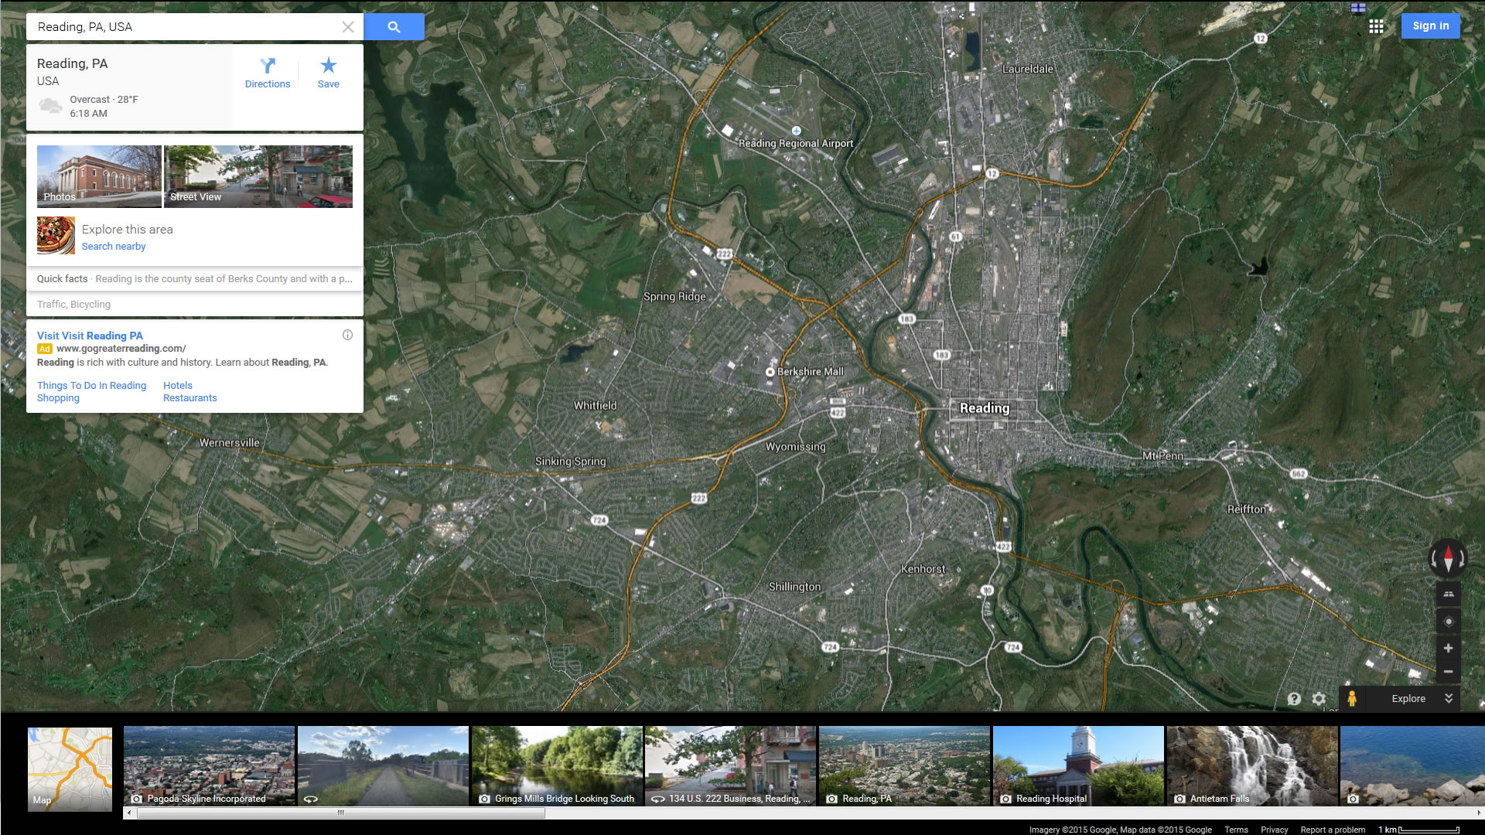Open the help question icon
The height and width of the screenshot is (835, 1485).
(x=1294, y=698)
